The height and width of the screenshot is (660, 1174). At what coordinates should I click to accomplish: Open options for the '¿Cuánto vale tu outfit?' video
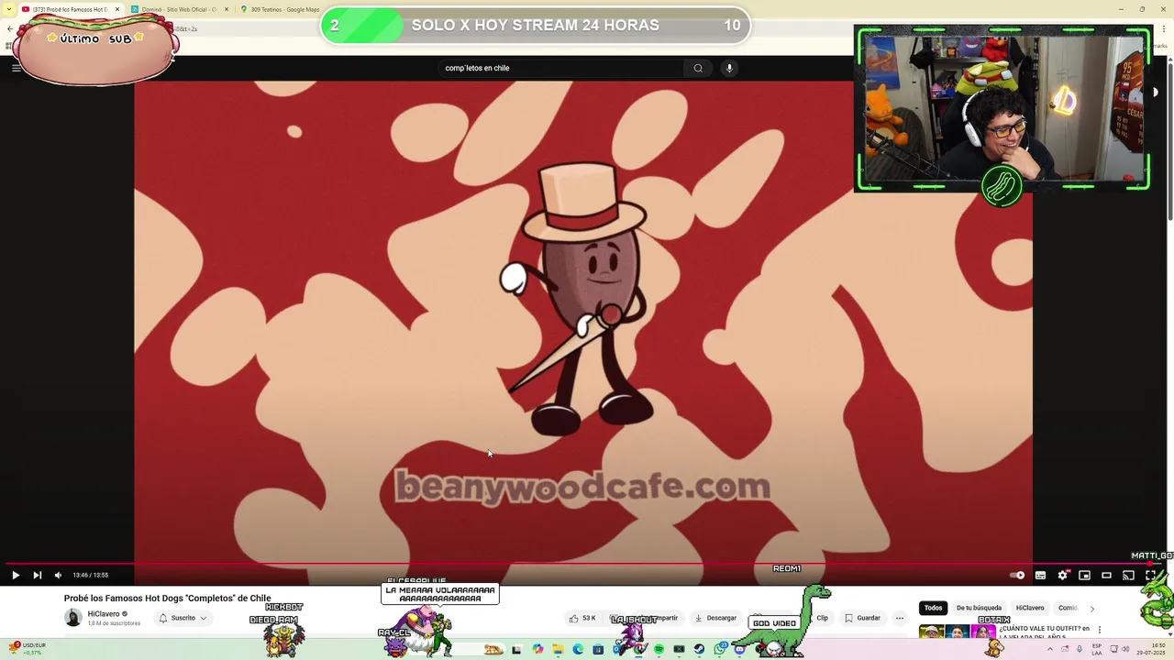(x=1100, y=630)
